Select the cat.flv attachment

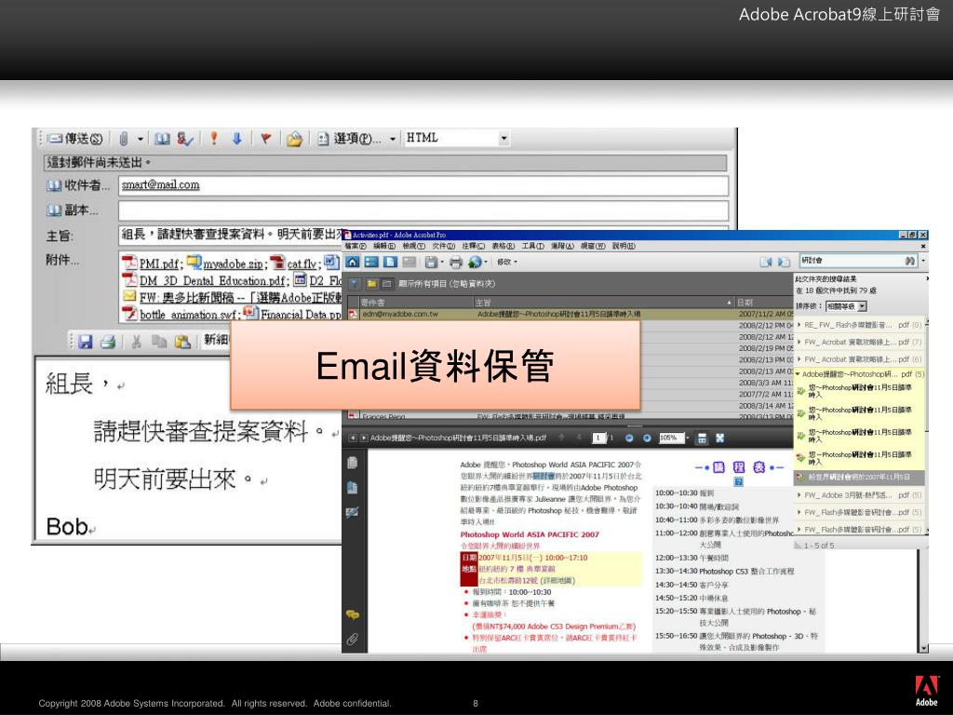[x=295, y=263]
